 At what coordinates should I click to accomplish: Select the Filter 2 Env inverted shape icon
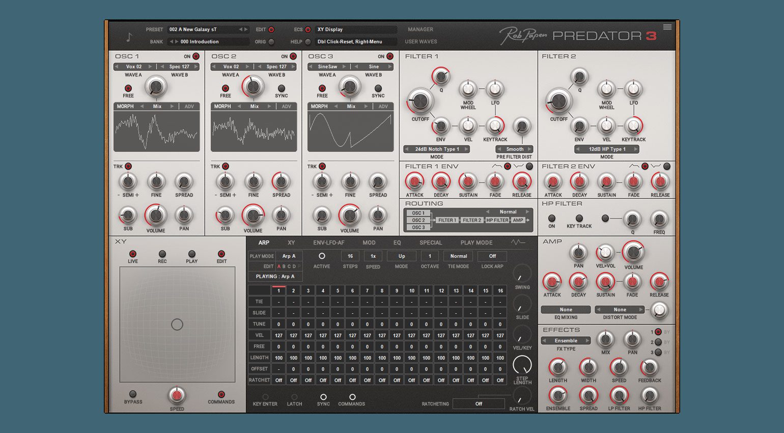[x=656, y=167]
